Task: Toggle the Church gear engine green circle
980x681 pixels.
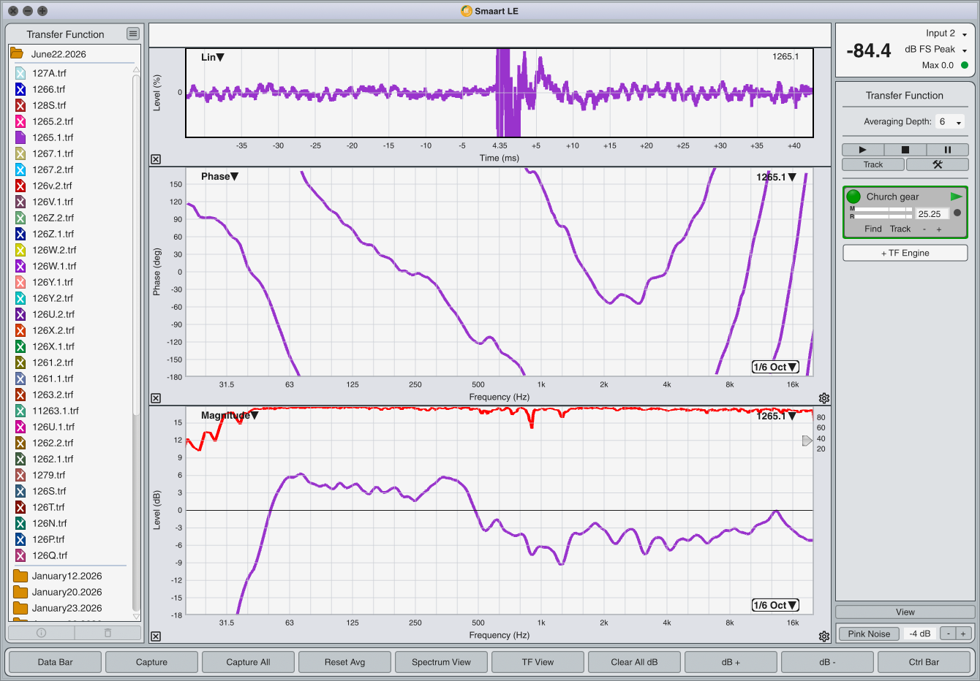Action: [853, 197]
